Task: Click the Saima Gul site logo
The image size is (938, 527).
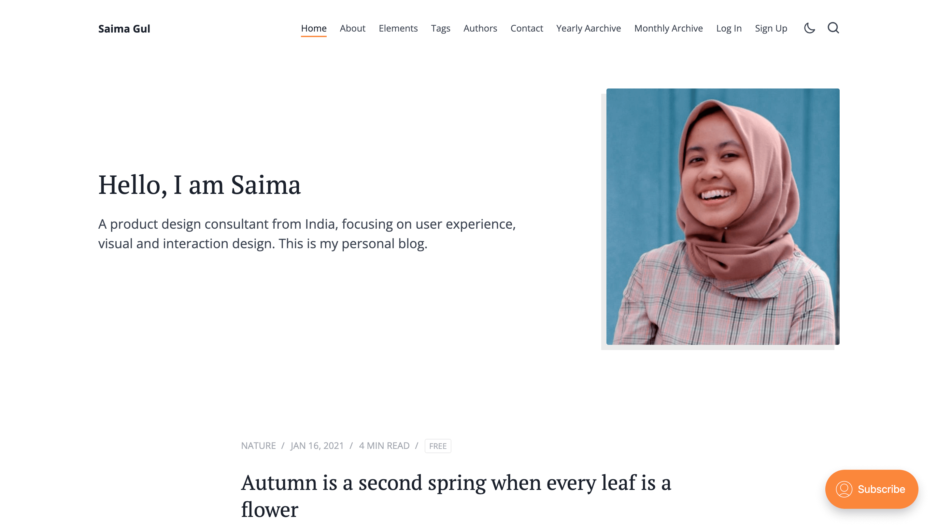Action: [124, 28]
